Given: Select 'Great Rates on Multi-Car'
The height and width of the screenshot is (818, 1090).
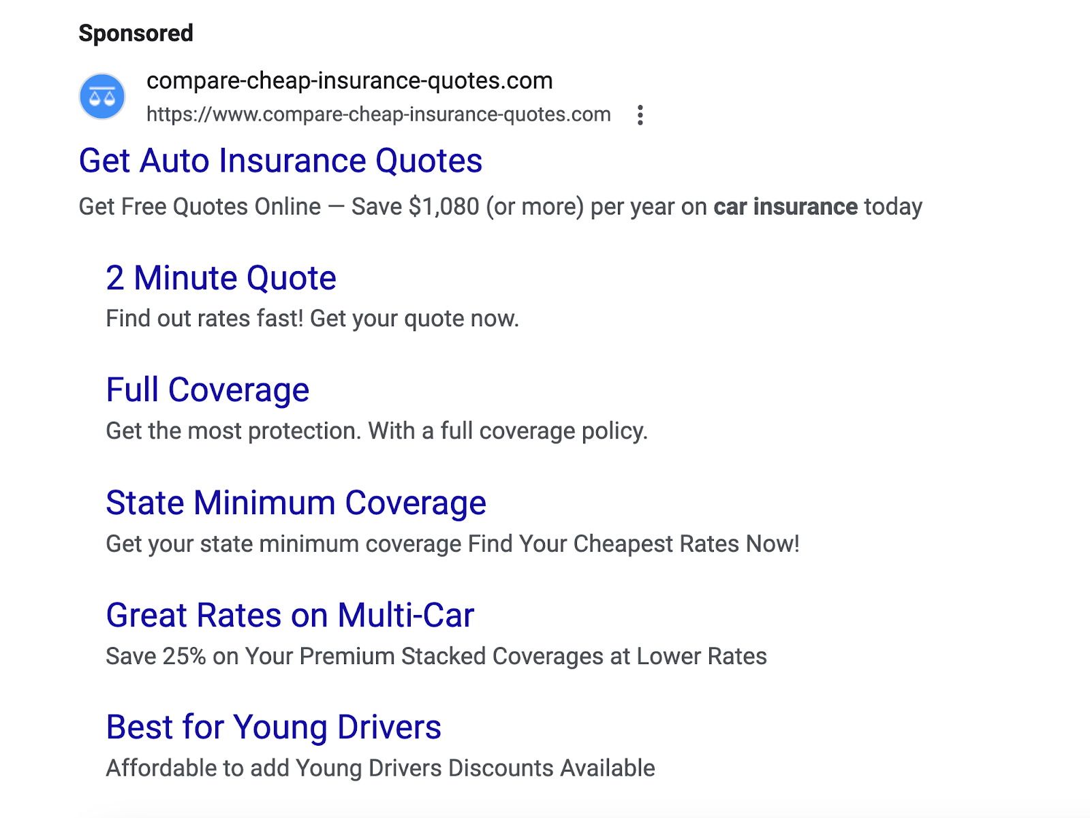Looking at the screenshot, I should 290,615.
